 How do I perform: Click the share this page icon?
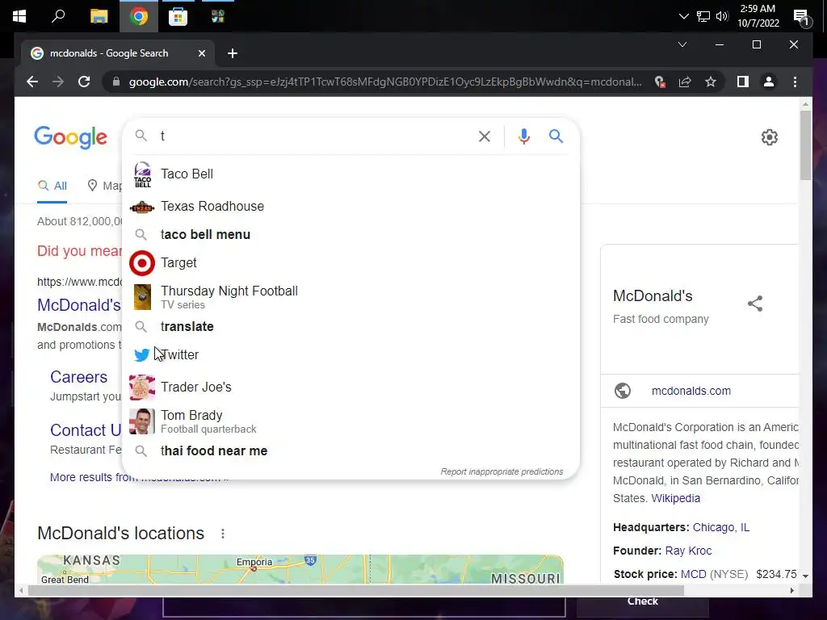coord(685,82)
